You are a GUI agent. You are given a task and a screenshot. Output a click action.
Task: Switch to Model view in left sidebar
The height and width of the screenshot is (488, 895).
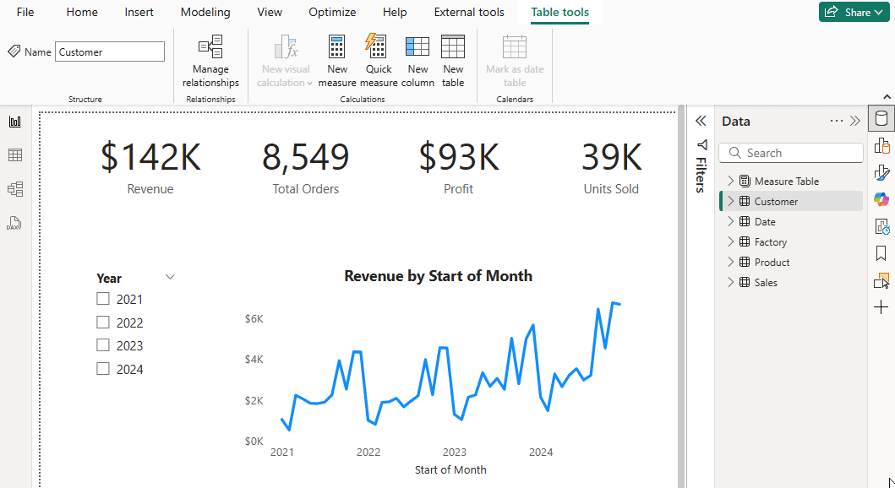click(x=15, y=189)
